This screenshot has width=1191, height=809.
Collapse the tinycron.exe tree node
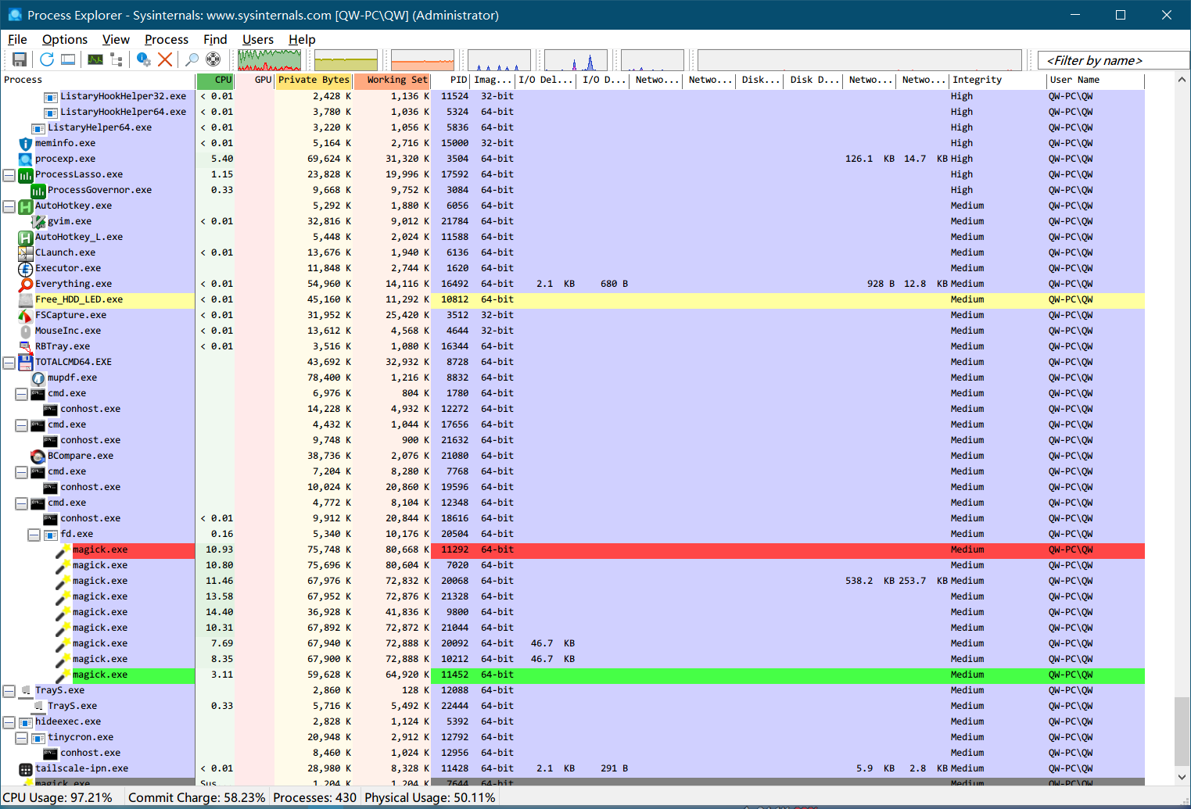tap(21, 738)
